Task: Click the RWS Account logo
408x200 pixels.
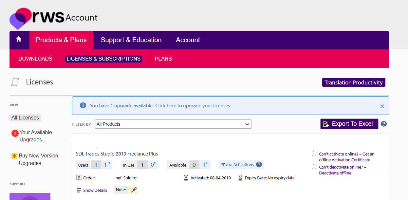Action: 53,18
